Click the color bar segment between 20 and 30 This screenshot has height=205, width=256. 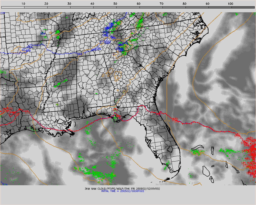point(59,7)
